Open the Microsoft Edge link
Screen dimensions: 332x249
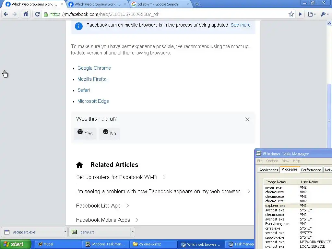[x=93, y=101]
